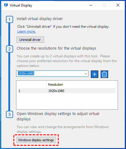This screenshot has width=126, height=149.
Task: Open the Learn more link
Action: (x=27, y=31)
